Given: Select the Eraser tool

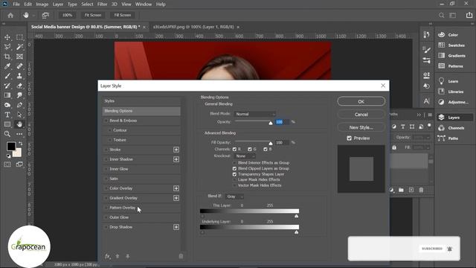Looking at the screenshot, I should (19, 86).
